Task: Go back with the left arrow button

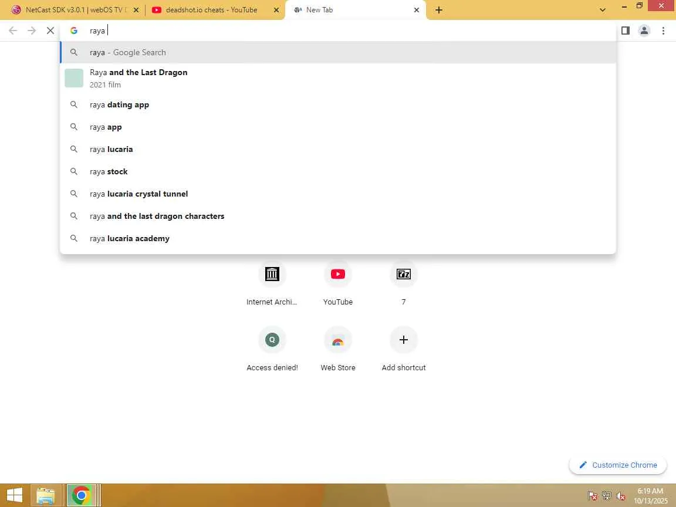Action: click(x=13, y=31)
